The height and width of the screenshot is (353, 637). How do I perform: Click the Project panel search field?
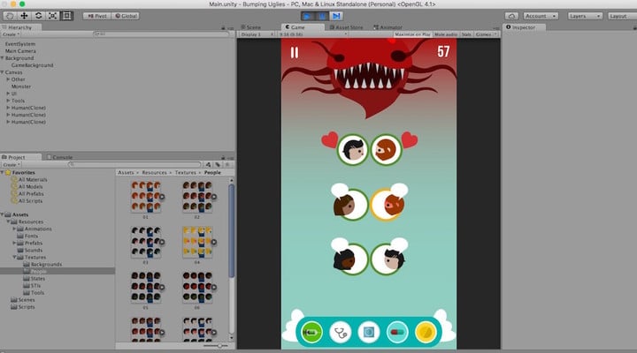pyautogui.click(x=135, y=164)
